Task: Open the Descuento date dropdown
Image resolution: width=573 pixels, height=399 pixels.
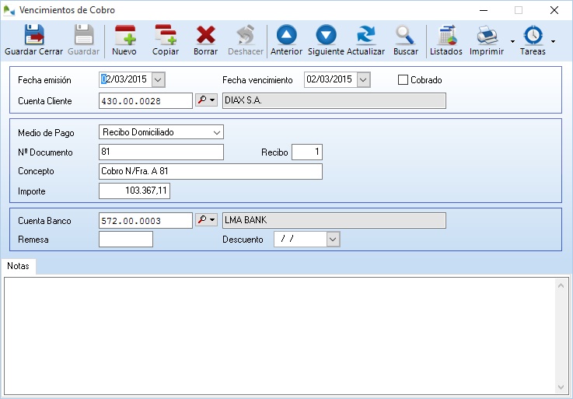Action: click(x=333, y=240)
